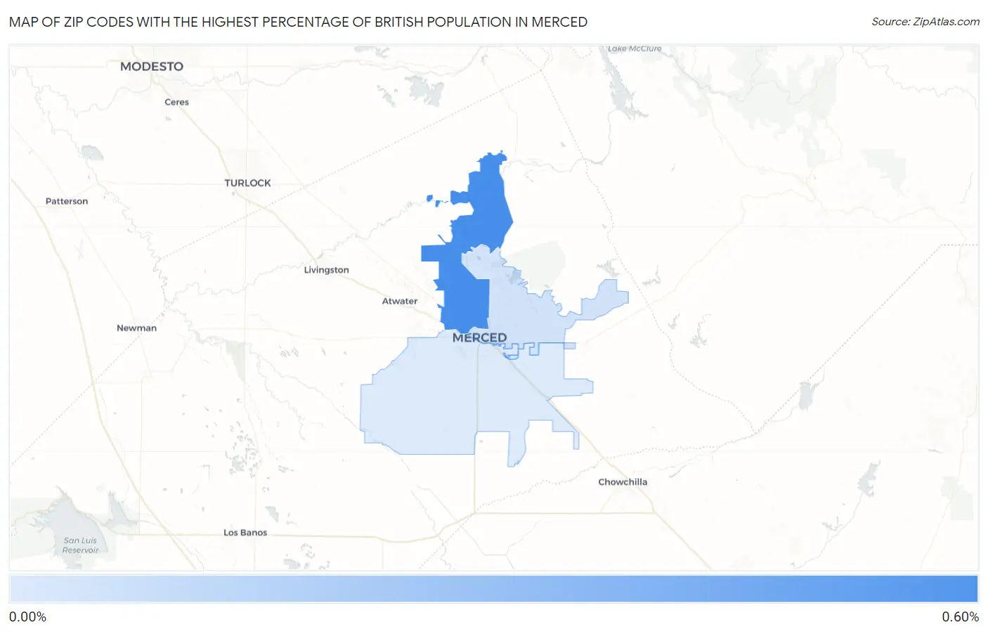Click the San Luis Reservoir label
988x632 pixels.
coord(80,546)
